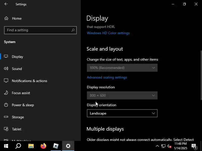
Task: Click the Display page vertical scrollbar
Action: 201,75
